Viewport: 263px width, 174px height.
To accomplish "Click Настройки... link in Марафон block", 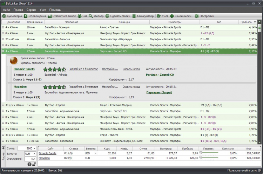I will coord(110,87).
